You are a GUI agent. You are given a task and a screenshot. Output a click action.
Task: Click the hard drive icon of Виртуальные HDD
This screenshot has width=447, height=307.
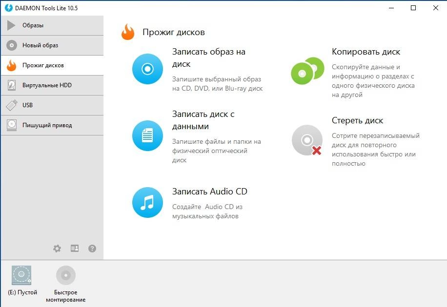pyautogui.click(x=12, y=85)
